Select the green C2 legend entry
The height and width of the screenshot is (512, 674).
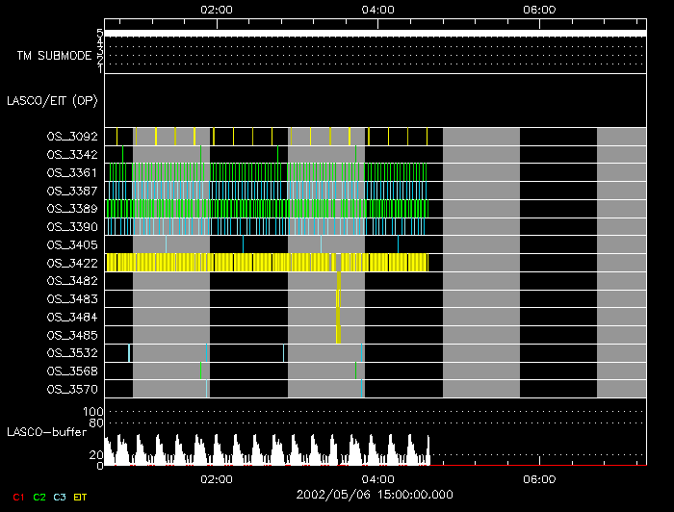point(39,497)
